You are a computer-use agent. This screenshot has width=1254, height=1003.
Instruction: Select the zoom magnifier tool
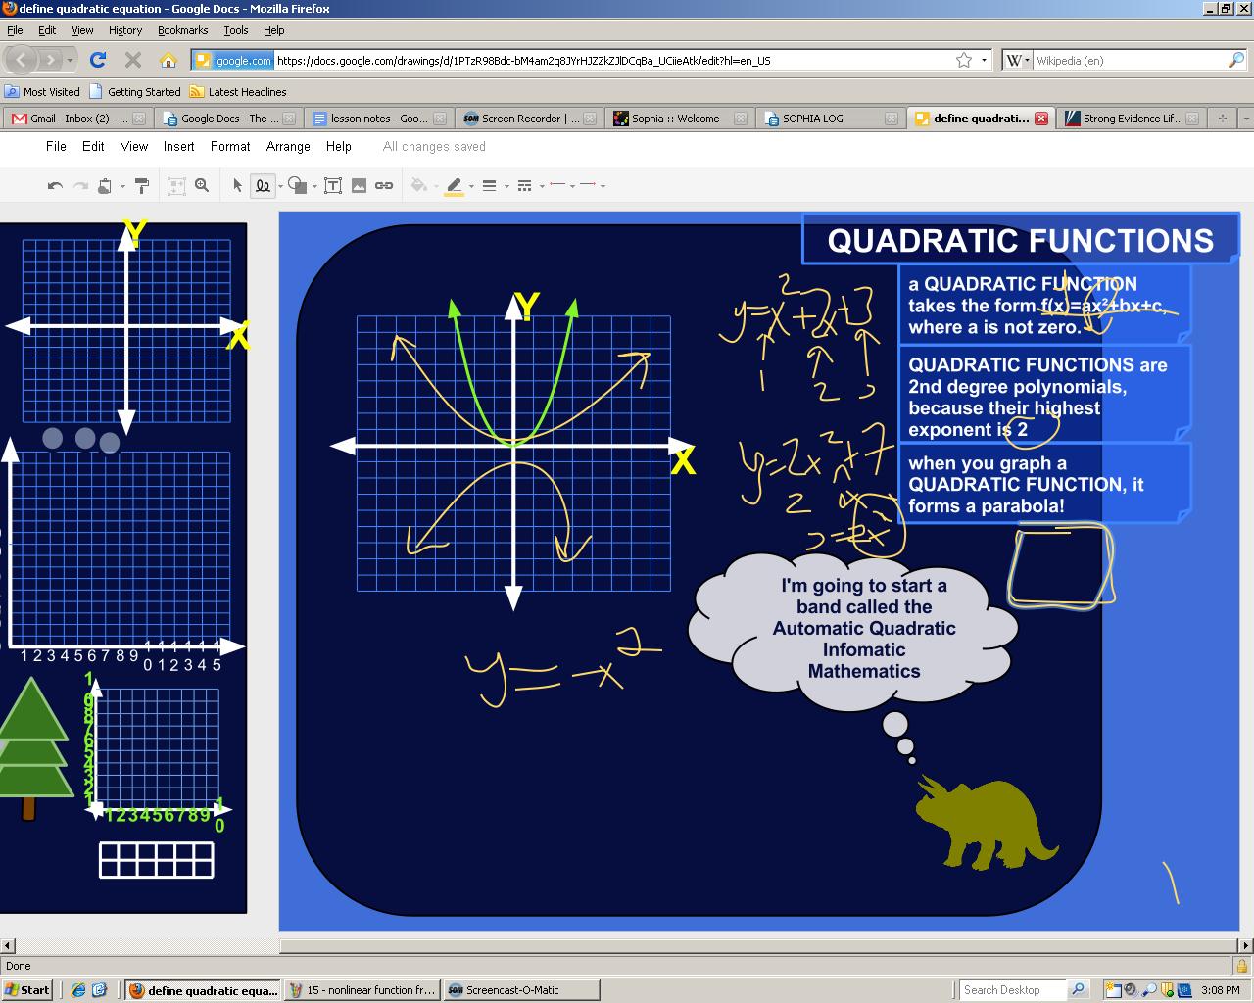tap(202, 185)
